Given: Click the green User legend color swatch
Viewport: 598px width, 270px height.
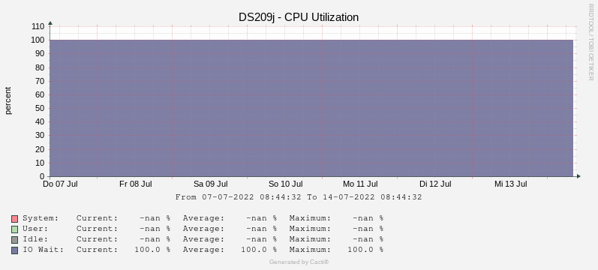Looking at the screenshot, I should [14, 229].
